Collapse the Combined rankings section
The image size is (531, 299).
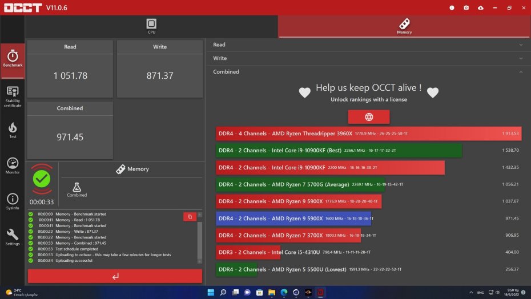click(x=368, y=72)
